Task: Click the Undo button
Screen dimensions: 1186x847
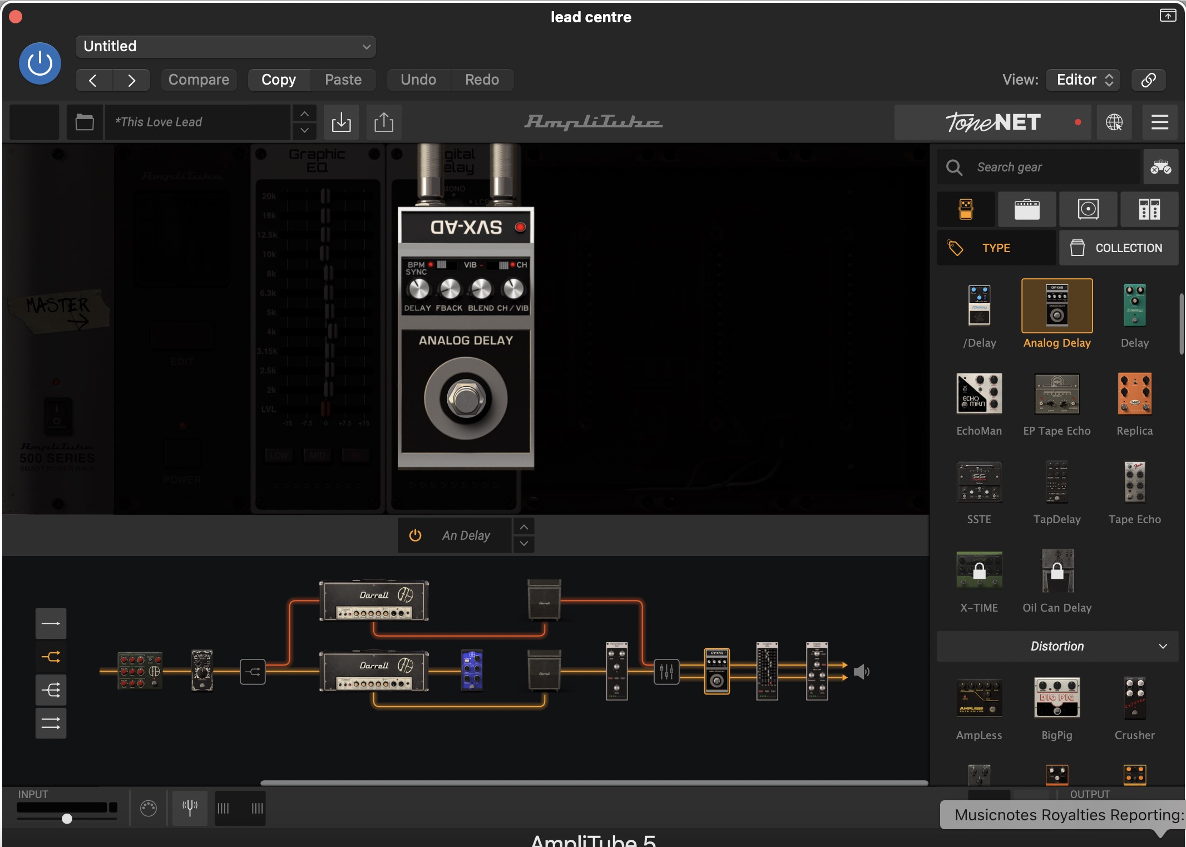Action: click(418, 80)
